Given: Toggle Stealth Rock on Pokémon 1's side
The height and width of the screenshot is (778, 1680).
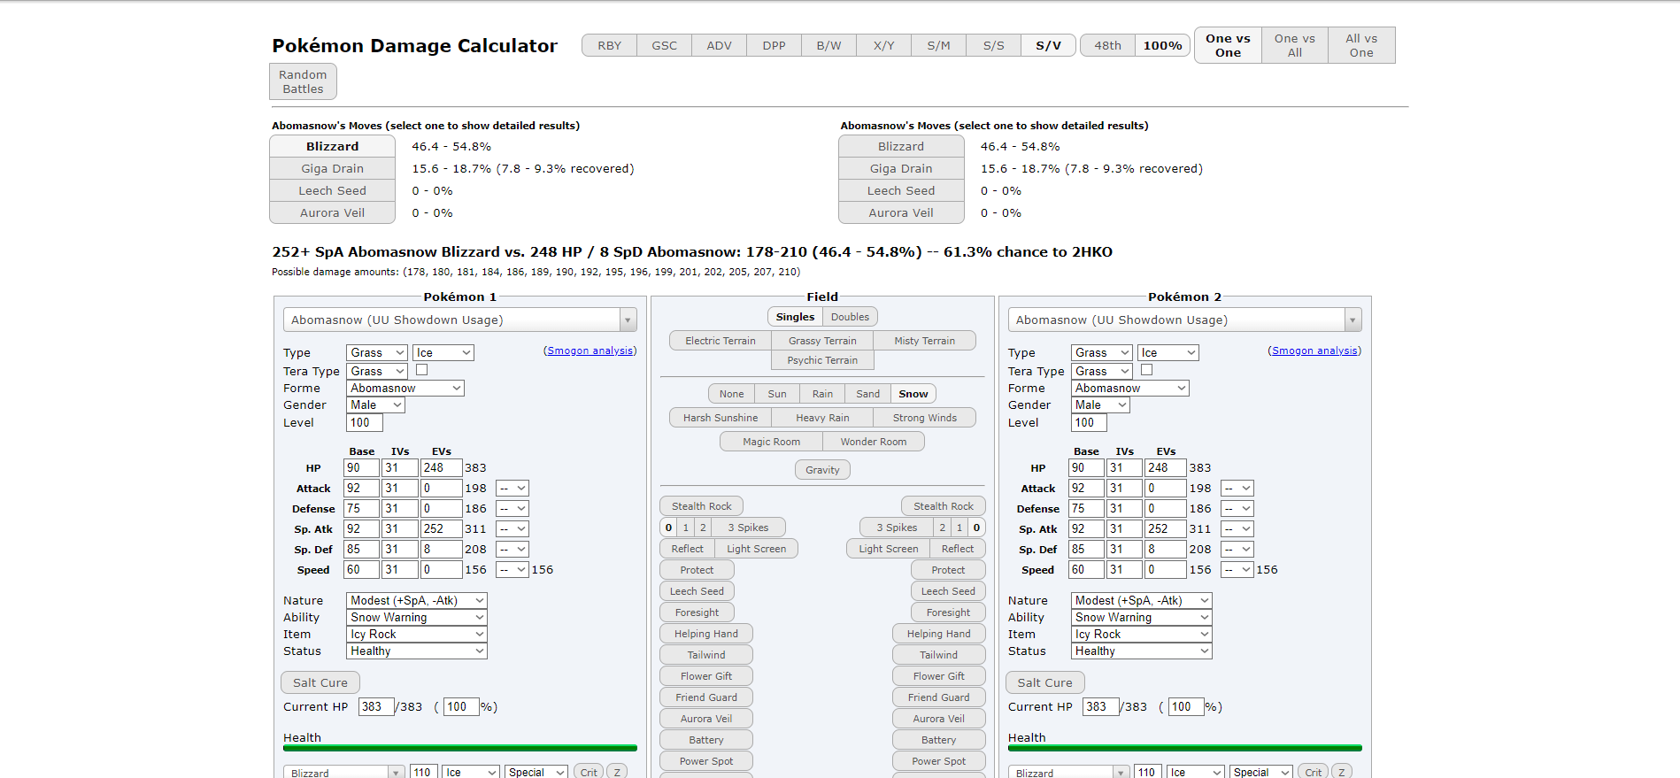Looking at the screenshot, I should click(701, 506).
